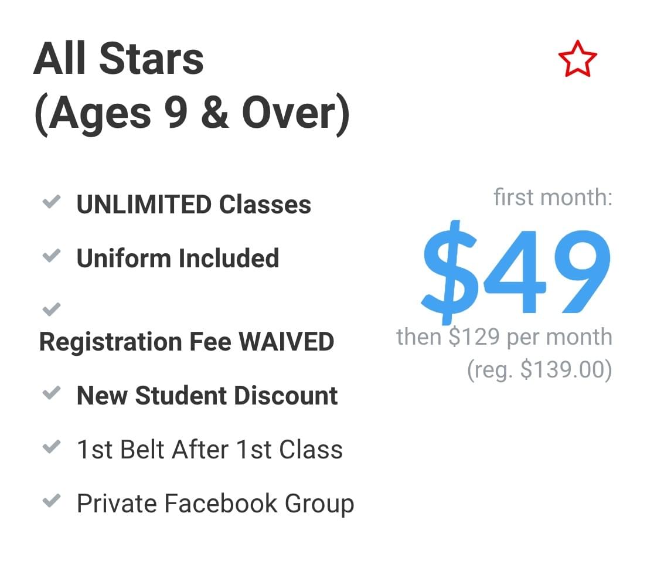Click checkmark beside New Student Discount
The height and width of the screenshot is (571, 647).
52,393
